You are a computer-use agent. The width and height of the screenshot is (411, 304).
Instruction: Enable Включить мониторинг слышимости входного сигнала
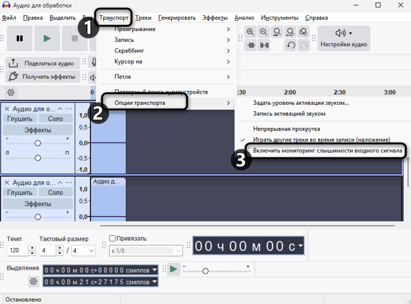coord(327,151)
